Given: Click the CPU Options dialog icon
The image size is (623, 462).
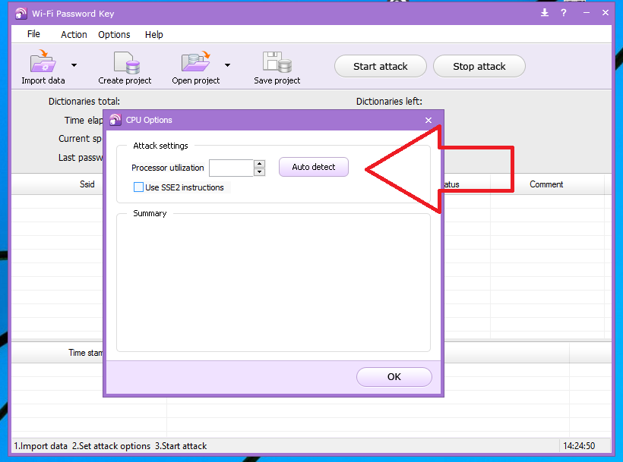Looking at the screenshot, I should 115,120.
